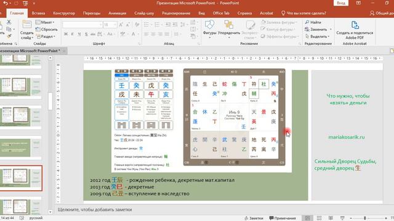394x221 pixels.
Task: Clear all formatting icon
Action: [x=137, y=25]
